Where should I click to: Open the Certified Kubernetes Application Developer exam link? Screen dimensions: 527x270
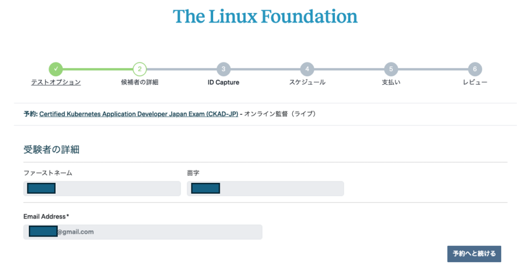click(x=138, y=114)
